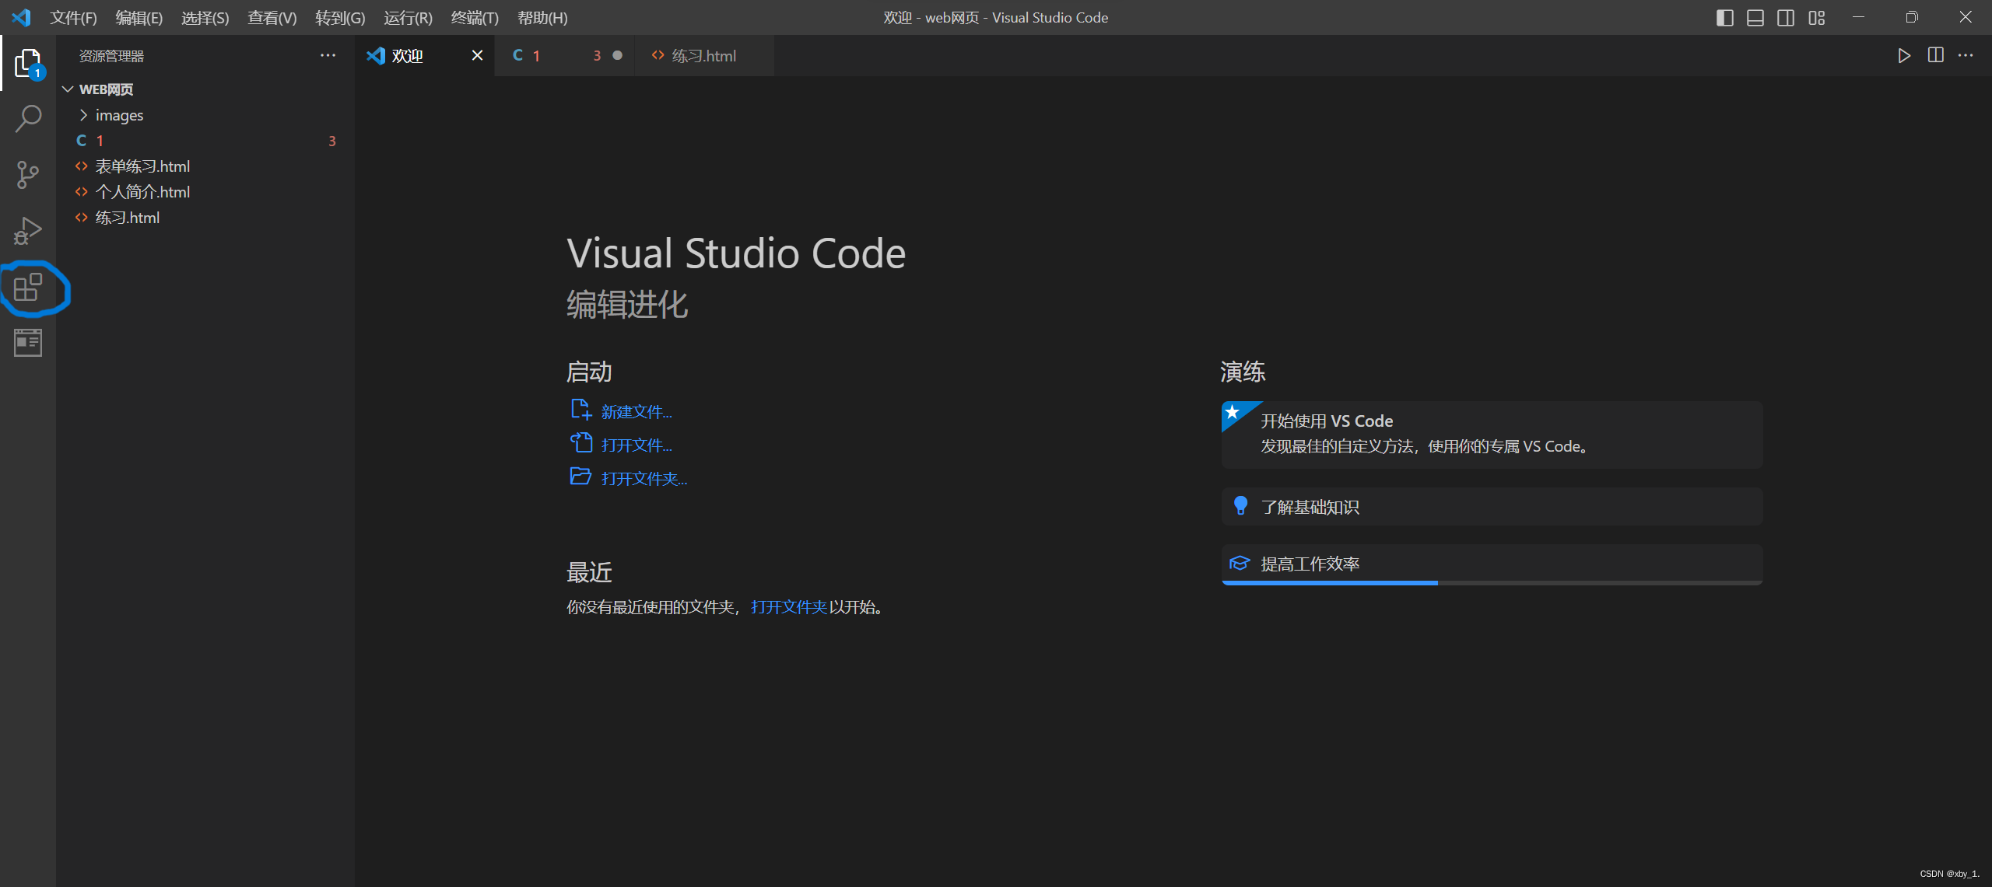Click the HTML icon beside 个人简介.html
The width and height of the screenshot is (1992, 887).
81,192
